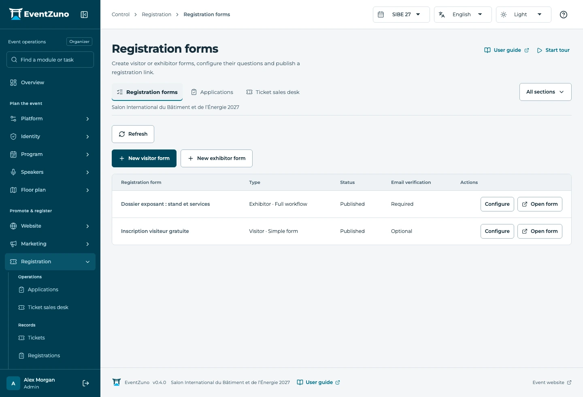Open the SIBE 27 event dropdown
Viewport: 583px width, 397px height.
(x=401, y=15)
